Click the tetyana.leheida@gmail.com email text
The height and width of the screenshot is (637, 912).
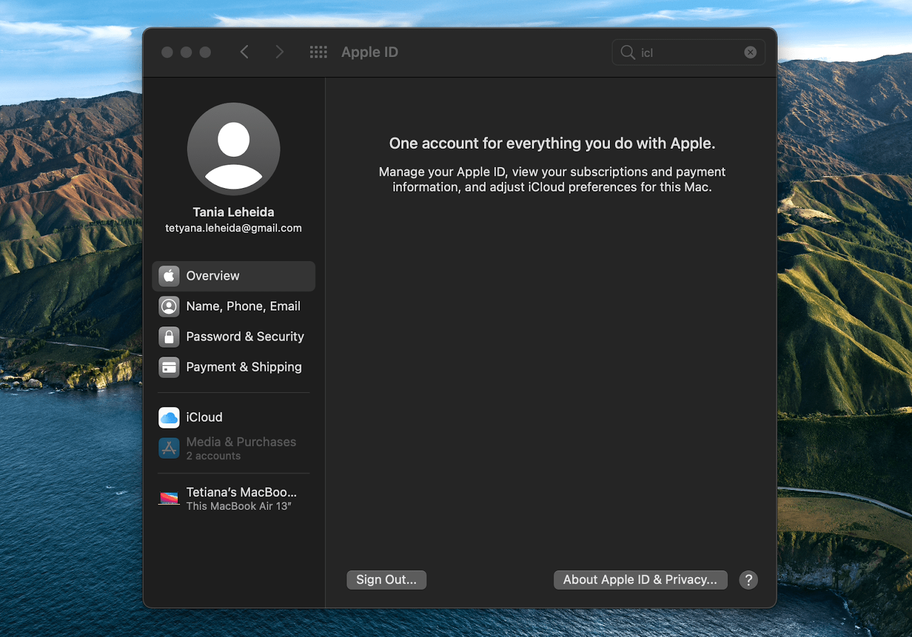(x=234, y=228)
